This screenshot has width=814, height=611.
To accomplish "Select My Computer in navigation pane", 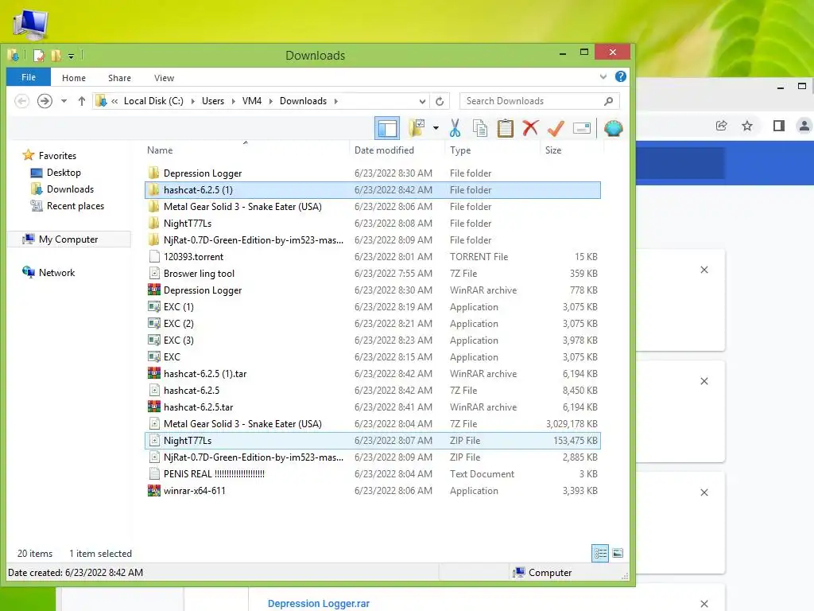I will tap(68, 239).
